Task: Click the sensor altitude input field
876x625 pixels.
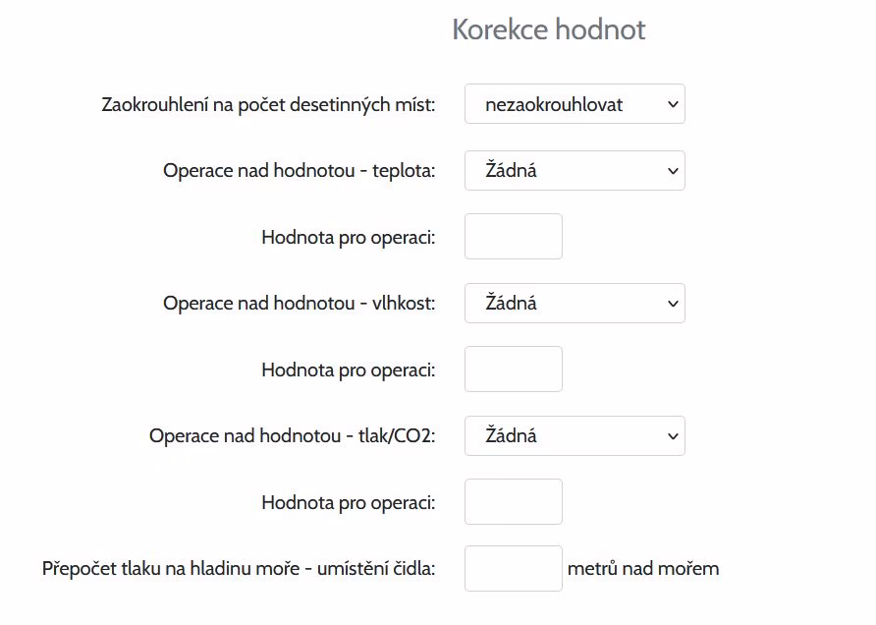Action: tap(513, 569)
